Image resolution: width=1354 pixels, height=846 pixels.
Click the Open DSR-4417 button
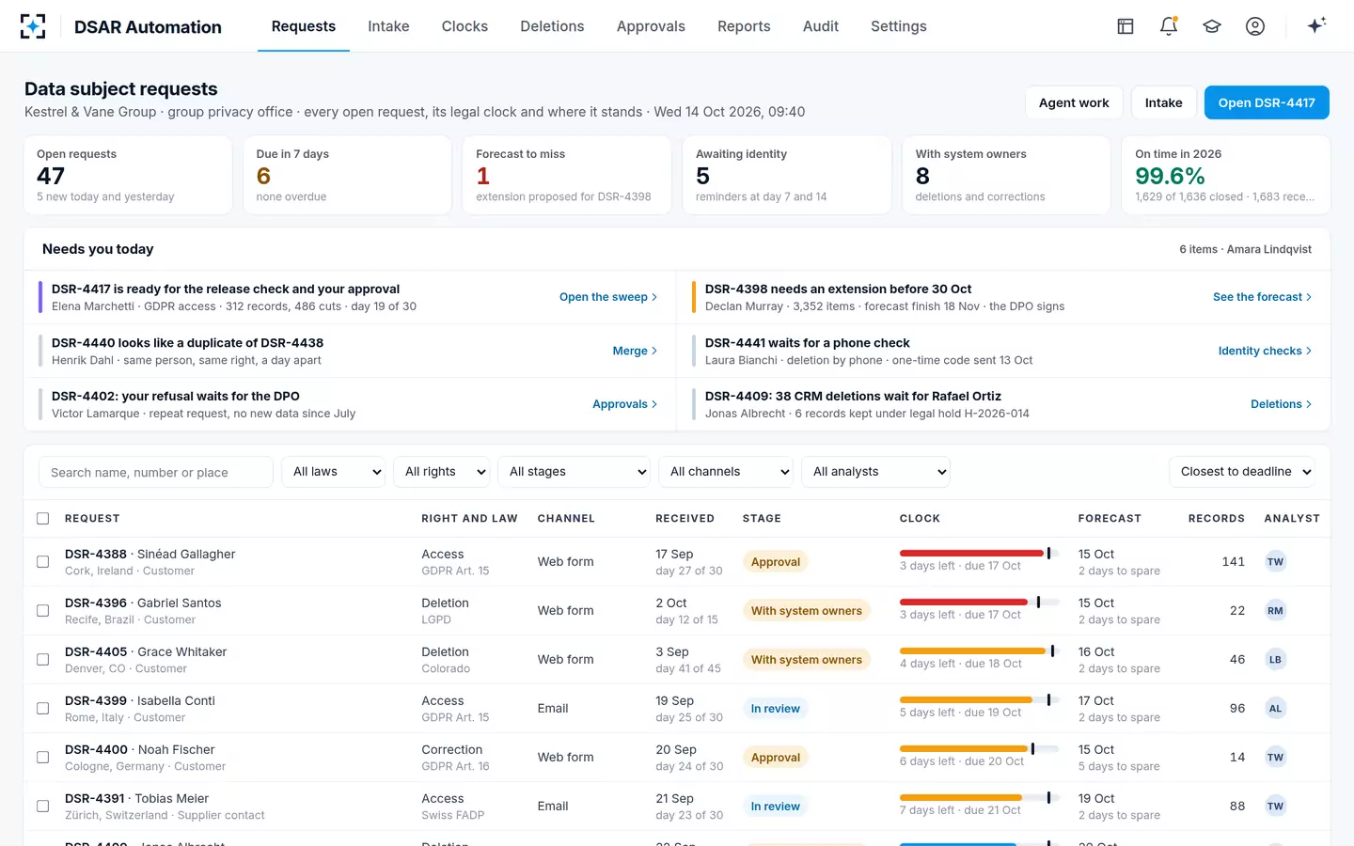1267,102
